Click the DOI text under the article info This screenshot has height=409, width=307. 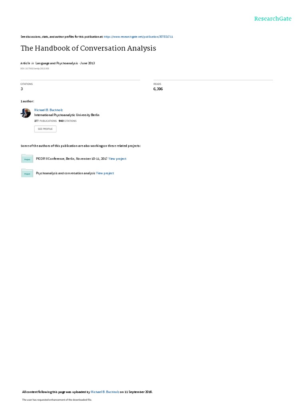tap(35, 69)
